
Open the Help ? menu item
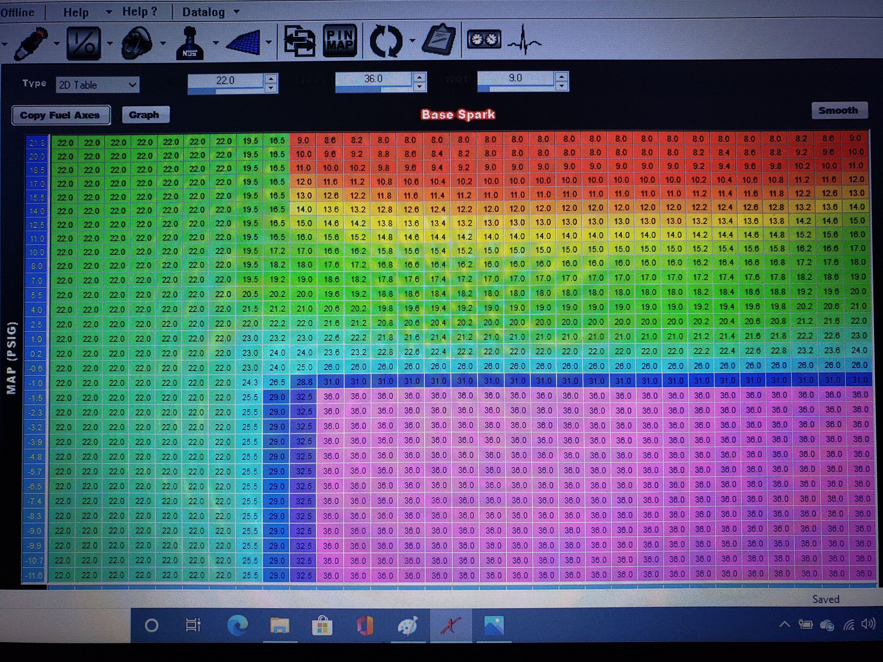point(140,11)
